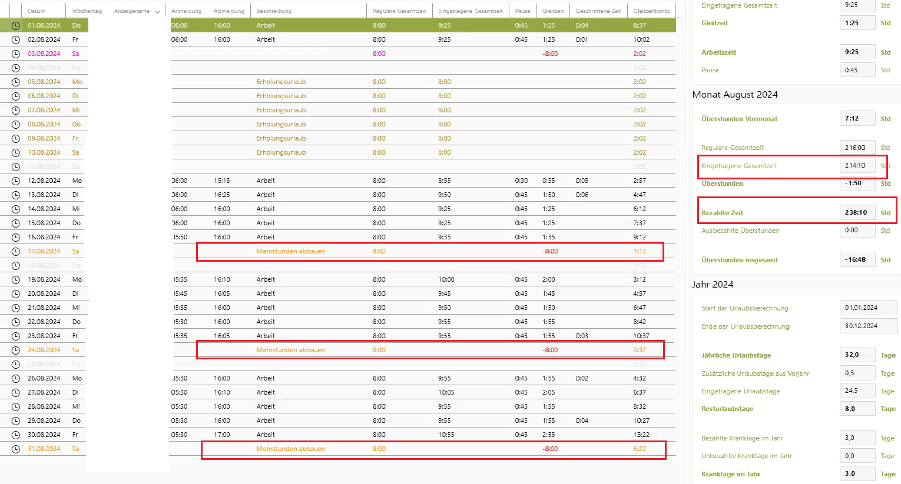Open the Anzeigename column dropdown arrow
Viewport: 901px width, 484px height.
coord(157,12)
